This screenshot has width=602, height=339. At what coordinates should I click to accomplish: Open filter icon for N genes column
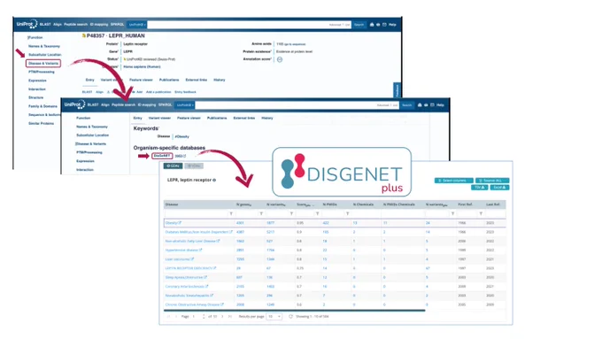click(261, 213)
